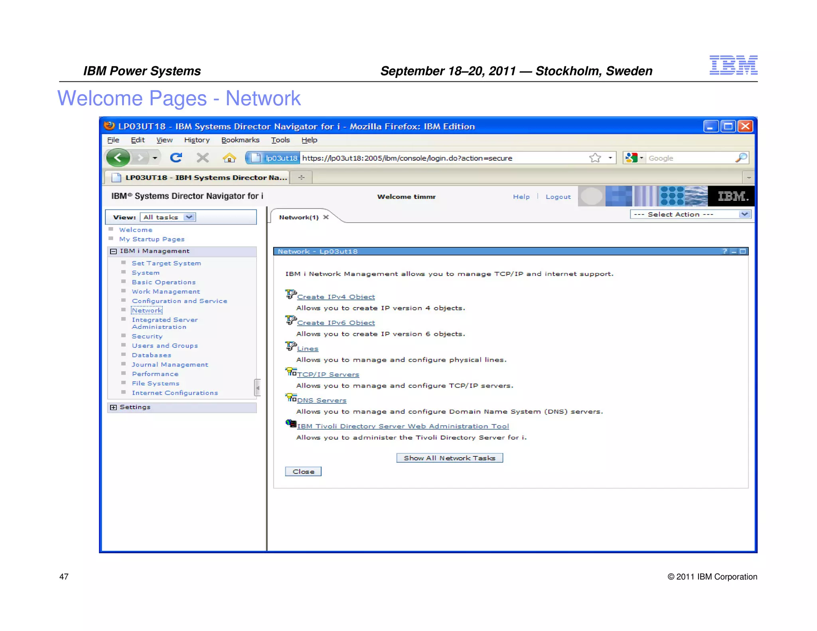Open the Bookmarks menu
Screen dimensions: 817x631
pyautogui.click(x=240, y=140)
